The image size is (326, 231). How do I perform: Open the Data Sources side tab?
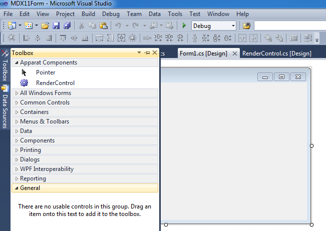pos(5,107)
